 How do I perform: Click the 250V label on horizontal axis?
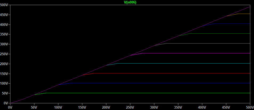click(x=130, y=107)
